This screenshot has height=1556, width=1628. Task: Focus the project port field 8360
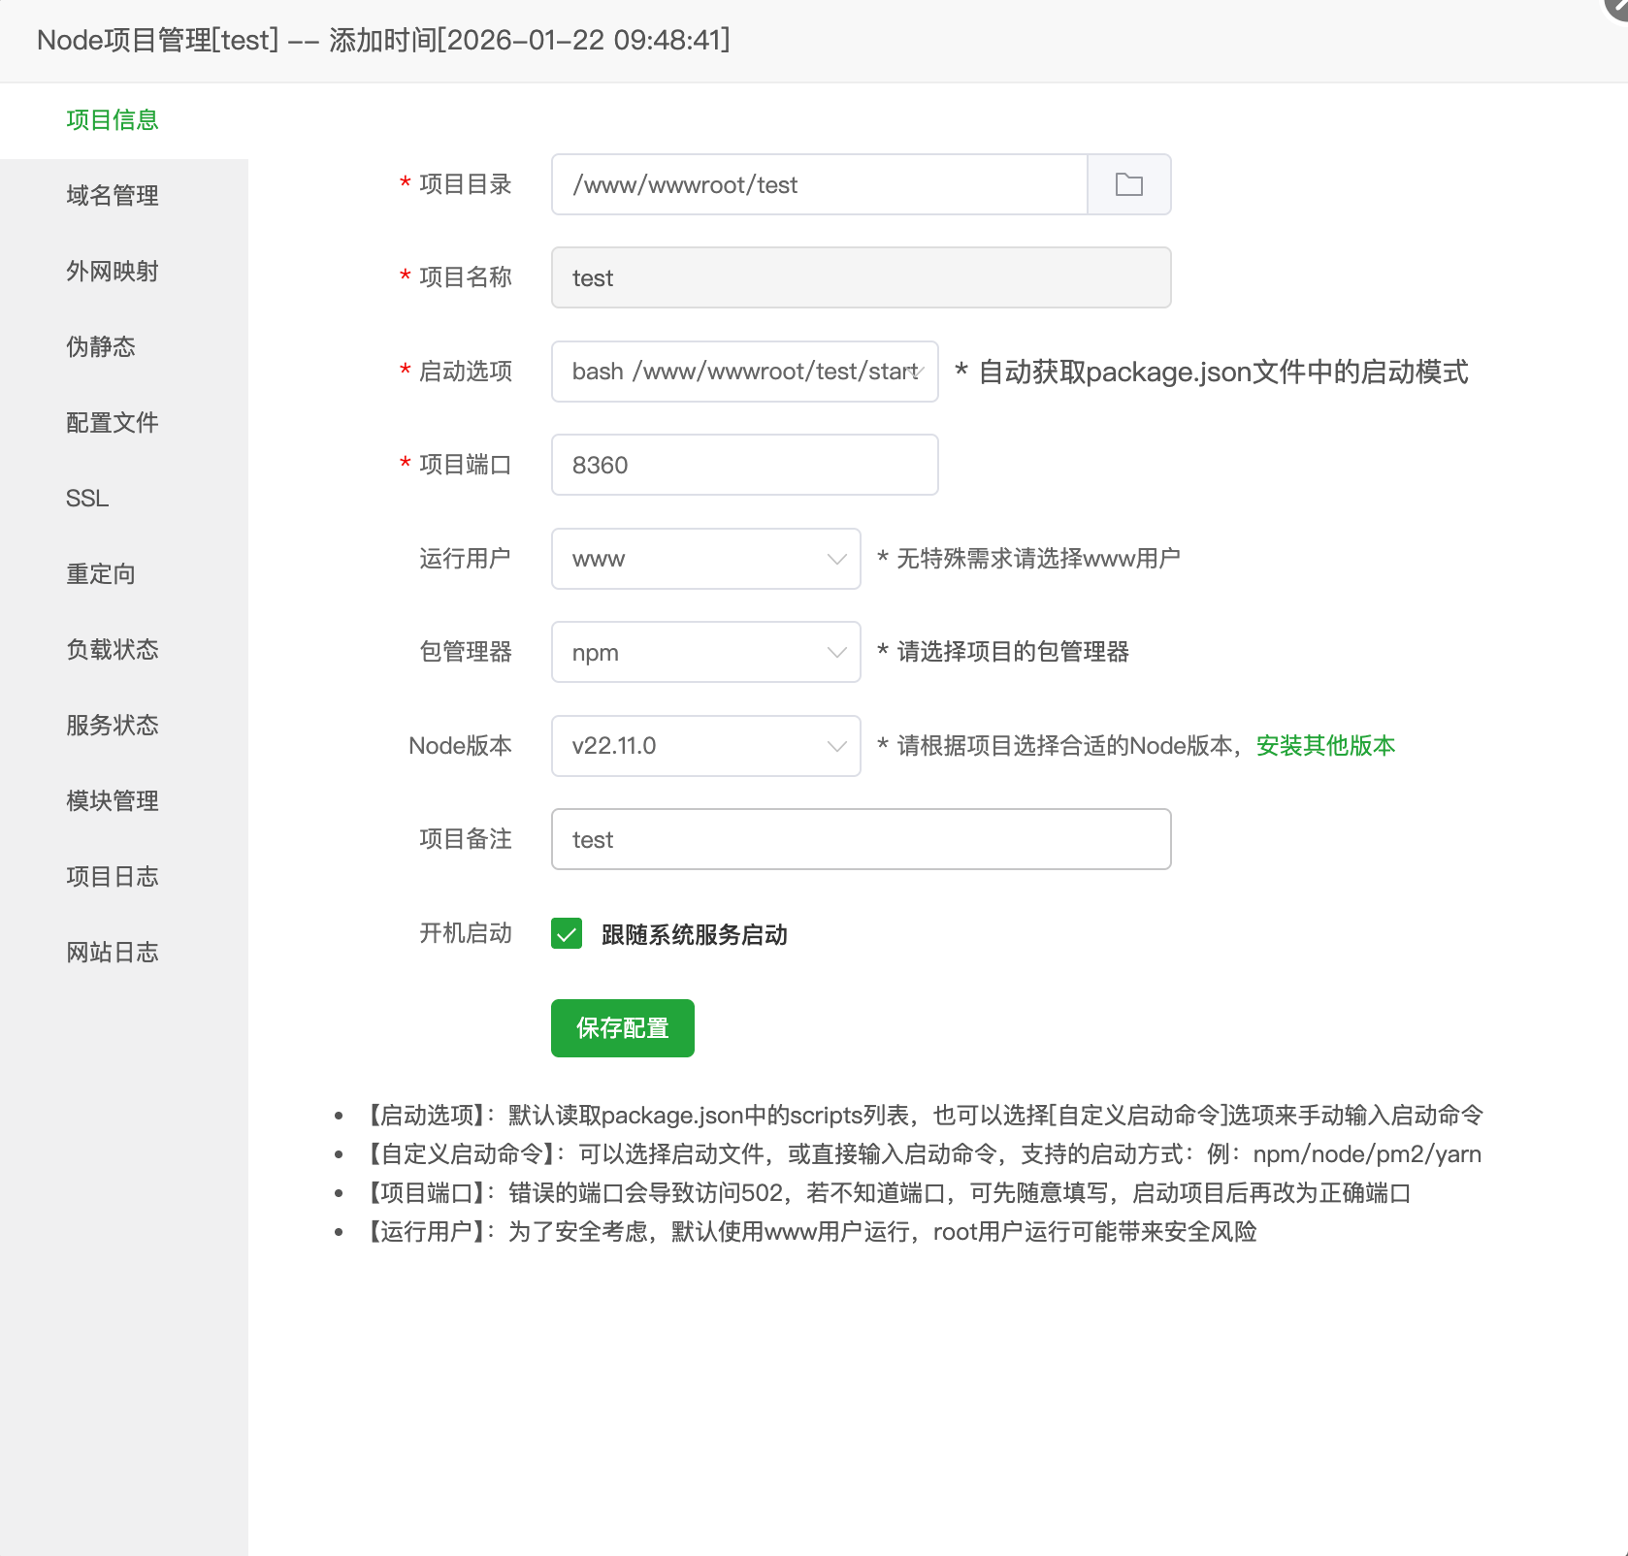[744, 465]
